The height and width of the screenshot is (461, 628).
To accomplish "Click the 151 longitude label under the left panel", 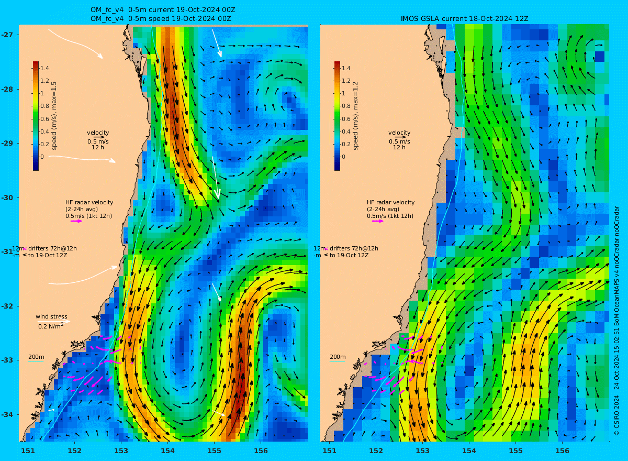I will click(x=28, y=451).
